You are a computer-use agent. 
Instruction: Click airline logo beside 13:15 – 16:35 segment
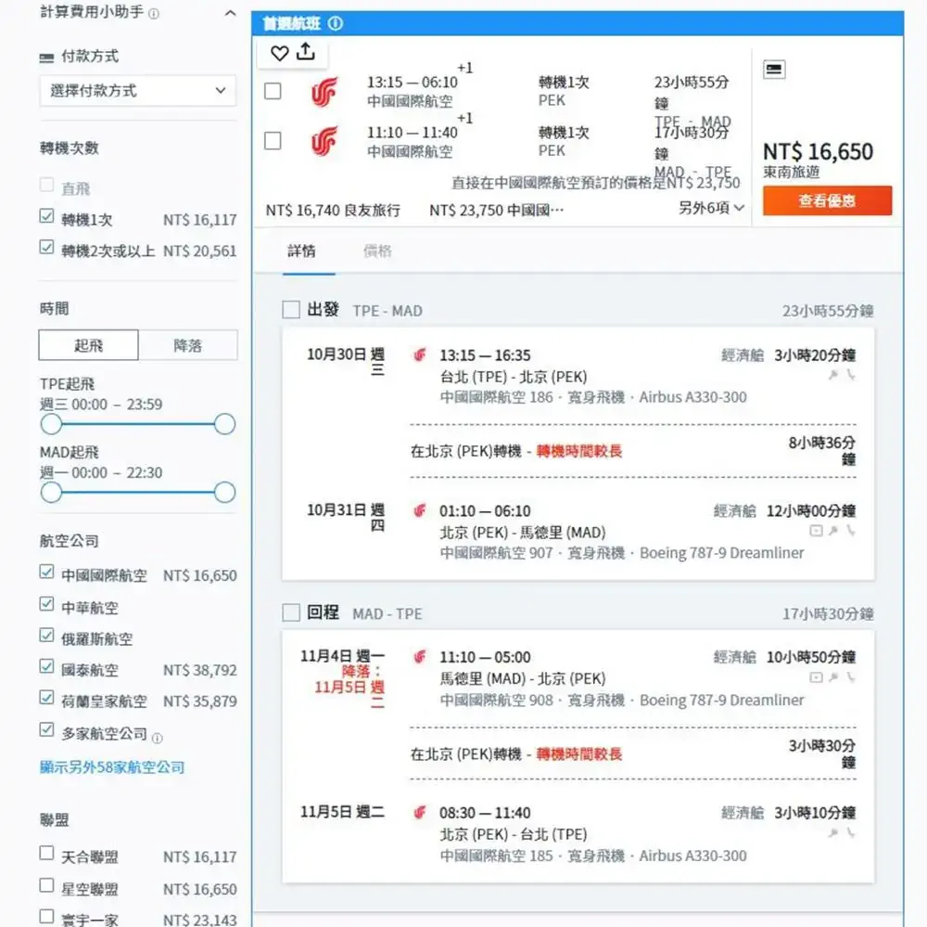pyautogui.click(x=420, y=355)
